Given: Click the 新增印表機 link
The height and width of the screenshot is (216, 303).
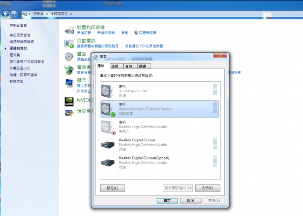Looking at the screenshot, I should click(x=106, y=33).
